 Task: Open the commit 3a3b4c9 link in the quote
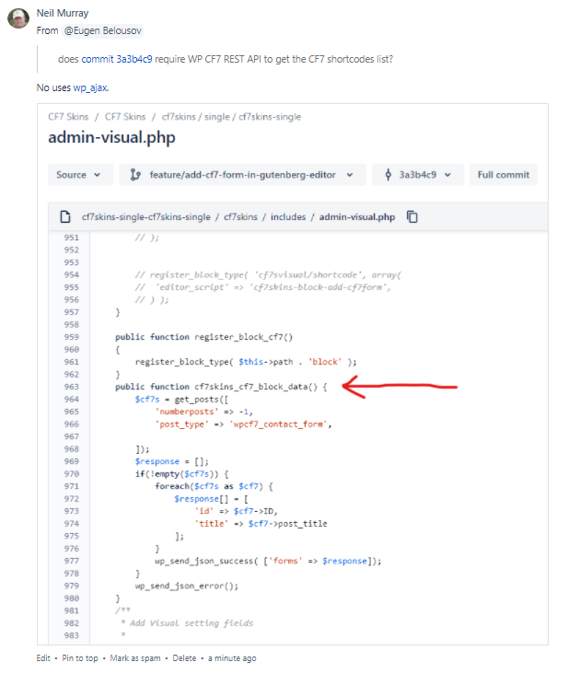tap(122, 60)
